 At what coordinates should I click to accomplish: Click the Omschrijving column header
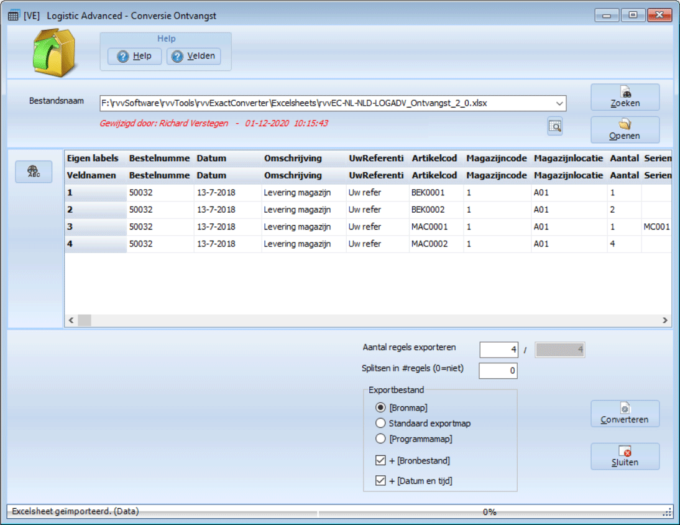293,158
